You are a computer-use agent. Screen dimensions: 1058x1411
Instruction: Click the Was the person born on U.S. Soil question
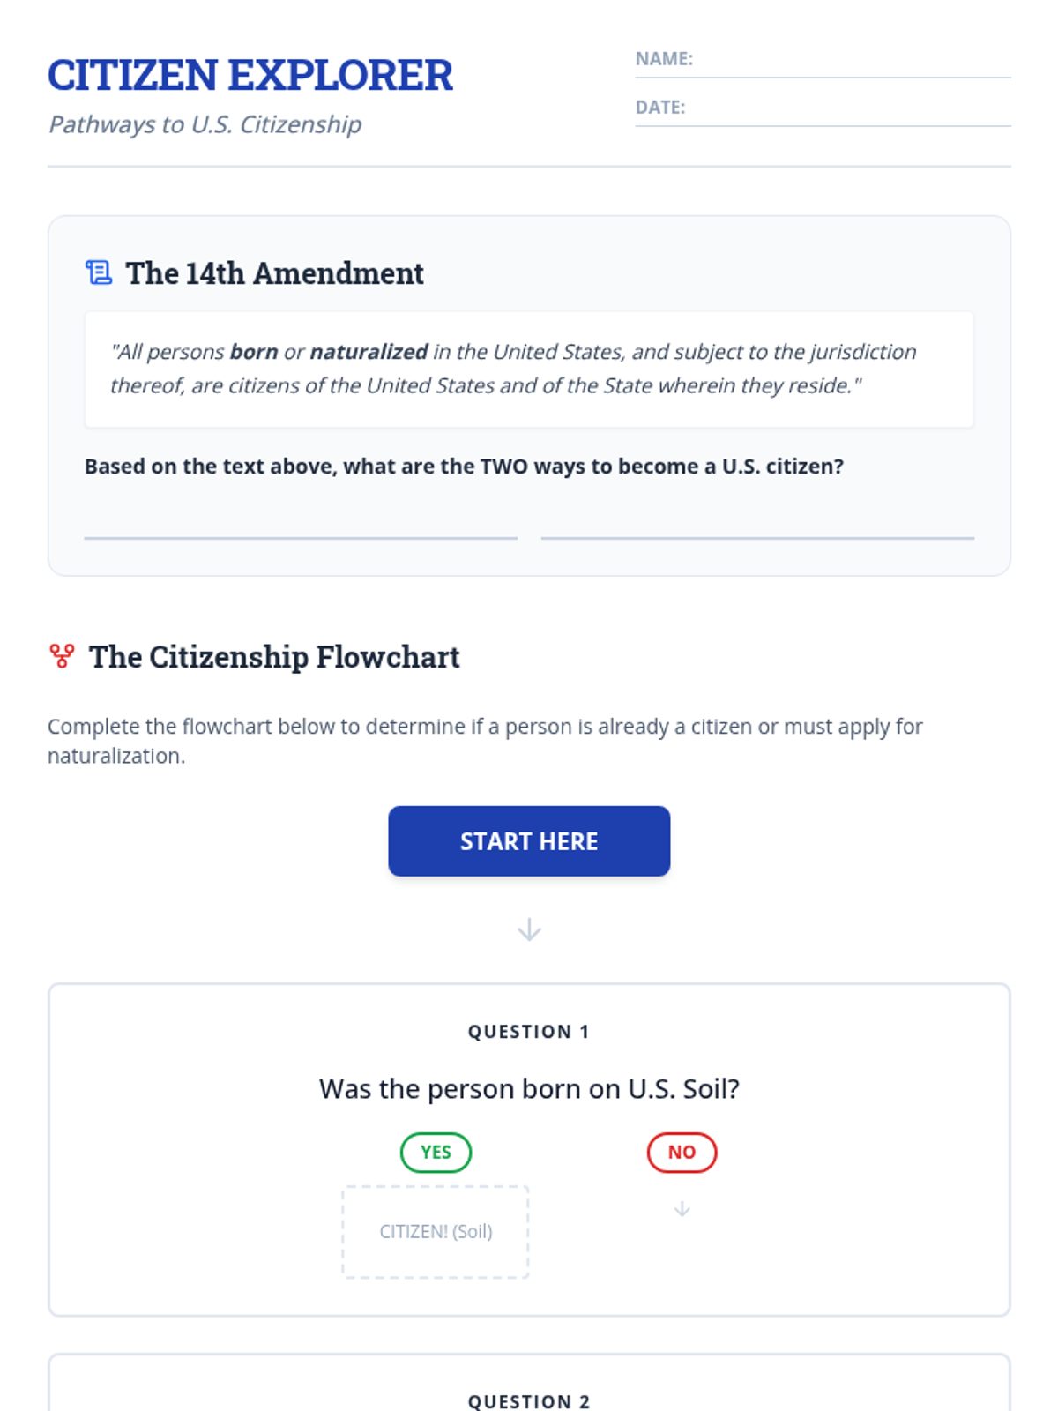point(529,1089)
